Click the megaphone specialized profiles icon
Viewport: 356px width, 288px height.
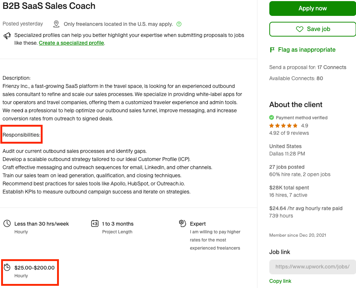coord(7,36)
